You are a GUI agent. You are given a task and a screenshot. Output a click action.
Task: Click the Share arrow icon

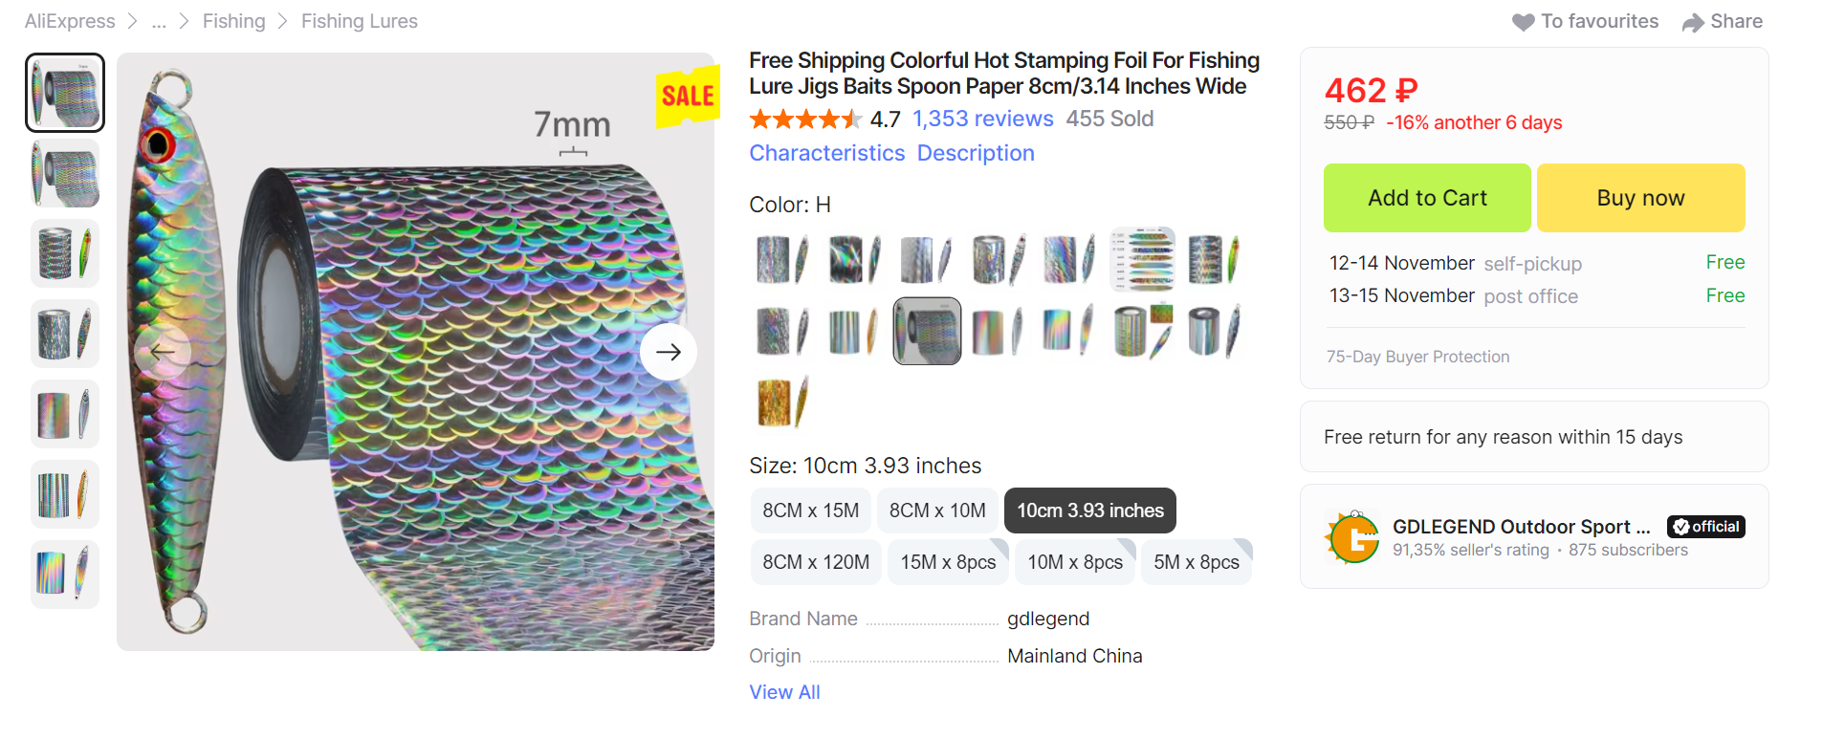pyautogui.click(x=1693, y=22)
